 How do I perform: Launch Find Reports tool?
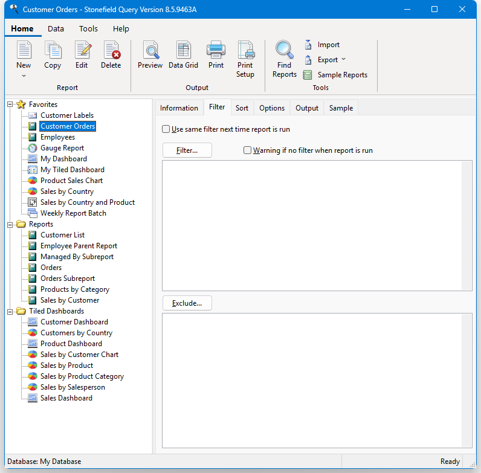(284, 51)
